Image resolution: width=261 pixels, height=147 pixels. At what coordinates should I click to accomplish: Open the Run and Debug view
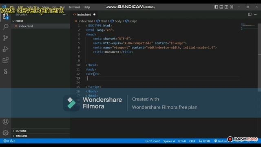point(5,49)
